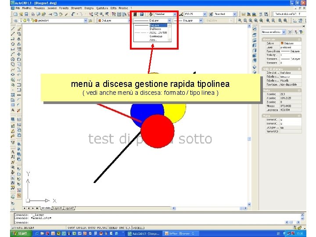Open the Layer manager icon beside layer list
The height and width of the screenshot is (237, 316).
(15, 21)
